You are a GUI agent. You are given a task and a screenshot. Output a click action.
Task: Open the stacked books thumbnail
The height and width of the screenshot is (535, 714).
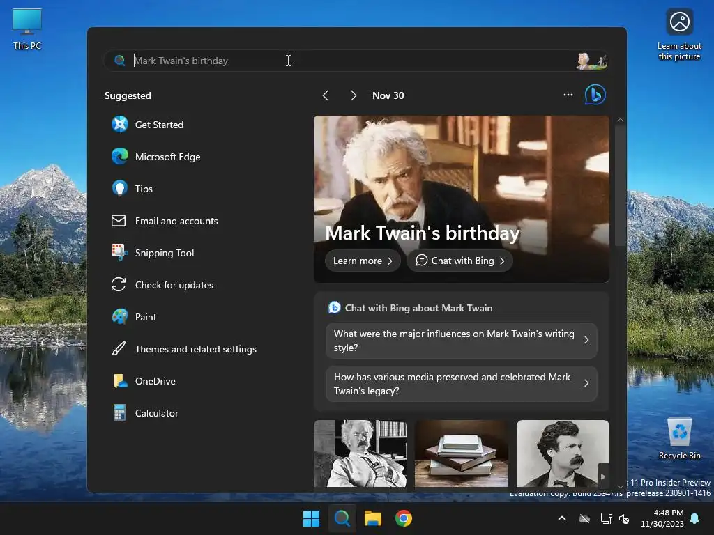tap(462, 453)
